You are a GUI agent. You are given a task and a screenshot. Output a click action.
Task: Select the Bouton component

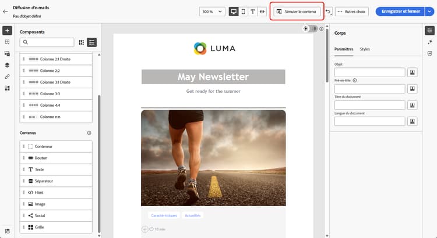pyautogui.click(x=56, y=158)
